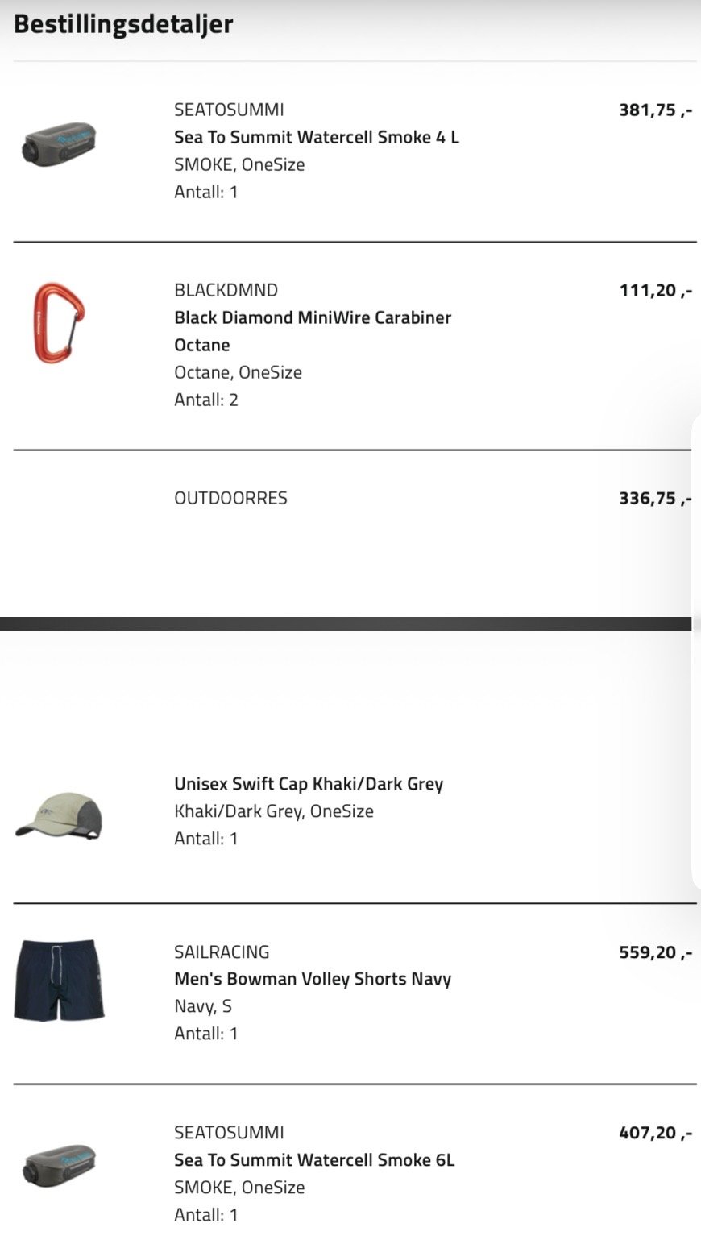Image resolution: width=701 pixels, height=1248 pixels.
Task: Go to Unisex Swift Cap Khaki/Dark Grey
Action: tap(309, 784)
